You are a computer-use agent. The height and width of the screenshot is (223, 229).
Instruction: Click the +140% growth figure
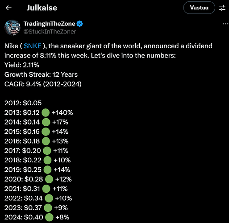coord(62,112)
